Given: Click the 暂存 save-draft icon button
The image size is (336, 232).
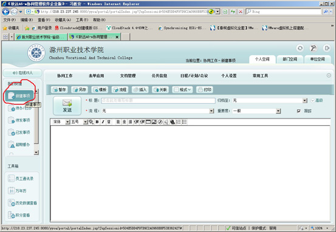Looking at the screenshot, I should tap(60, 89).
